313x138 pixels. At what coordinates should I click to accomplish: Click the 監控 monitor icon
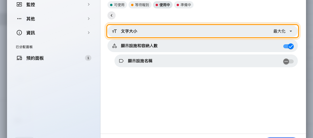coord(19,5)
